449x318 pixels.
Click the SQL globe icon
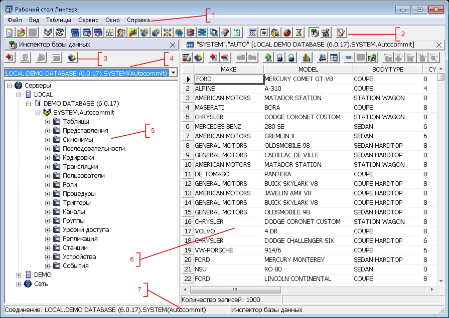click(x=275, y=33)
